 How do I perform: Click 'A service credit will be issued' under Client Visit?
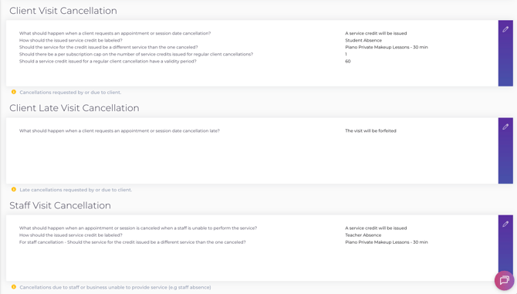[376, 33]
